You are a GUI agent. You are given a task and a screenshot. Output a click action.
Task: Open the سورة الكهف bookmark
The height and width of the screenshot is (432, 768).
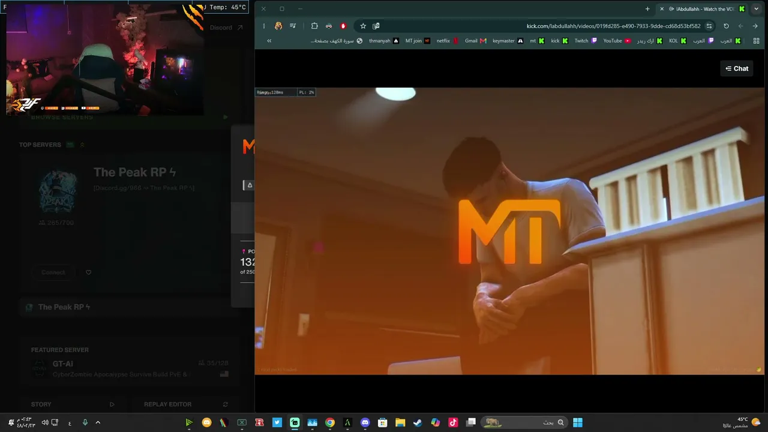click(337, 41)
